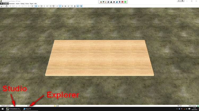
Task: Open the layers list icon
Action: [x=32, y=6]
